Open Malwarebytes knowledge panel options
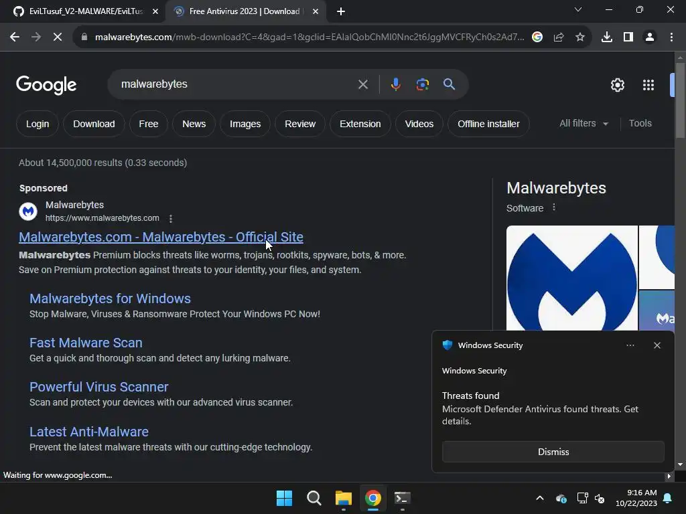The image size is (686, 514). click(554, 207)
